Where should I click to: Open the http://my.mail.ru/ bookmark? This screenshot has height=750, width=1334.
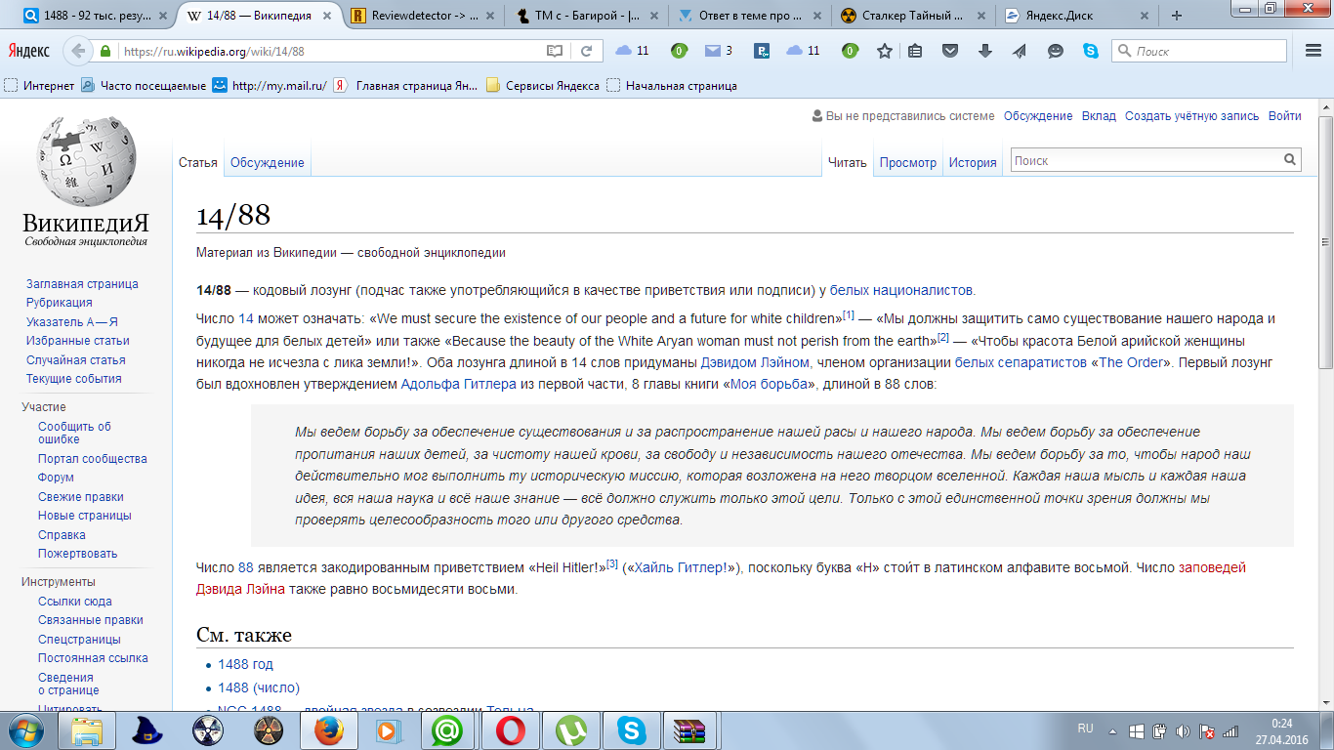click(x=270, y=86)
